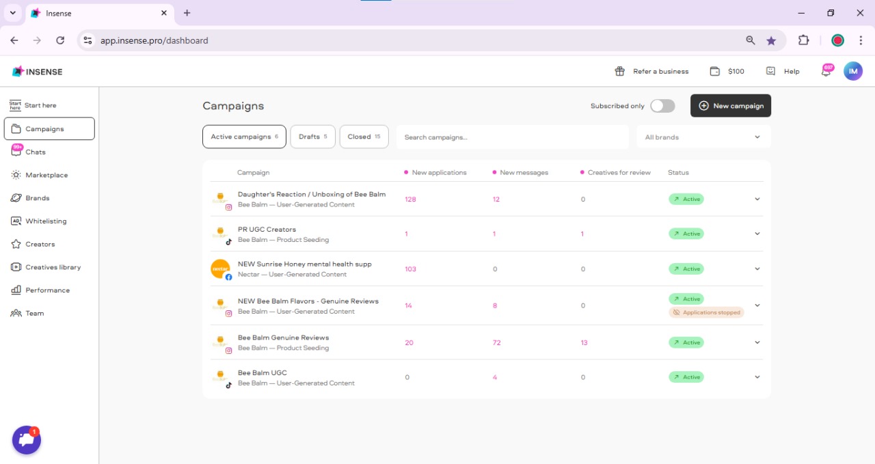Click 103 new applications for Sunrise Honey
875x464 pixels.
(410, 269)
